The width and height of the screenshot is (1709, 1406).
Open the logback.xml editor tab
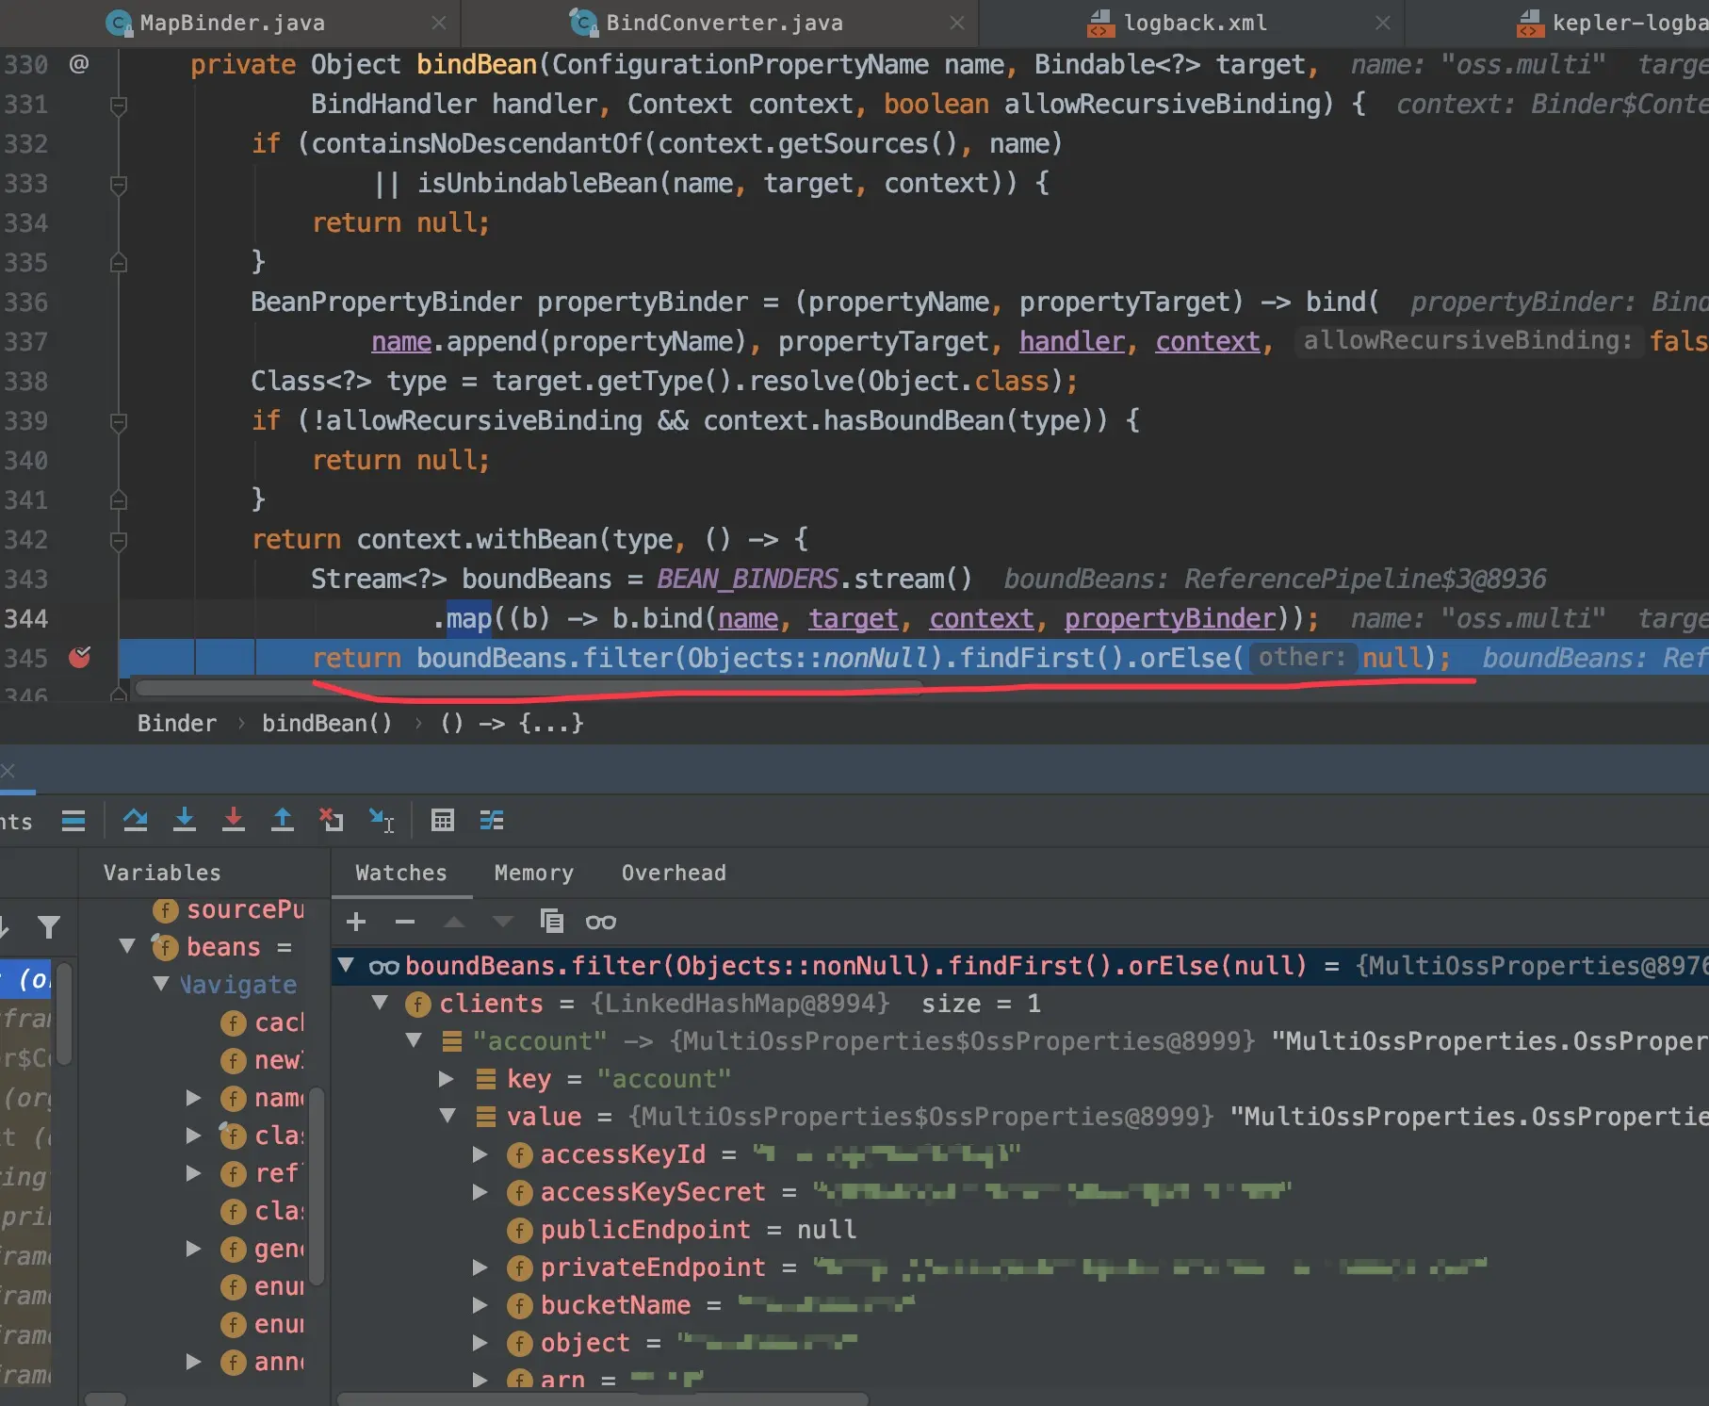(1196, 23)
